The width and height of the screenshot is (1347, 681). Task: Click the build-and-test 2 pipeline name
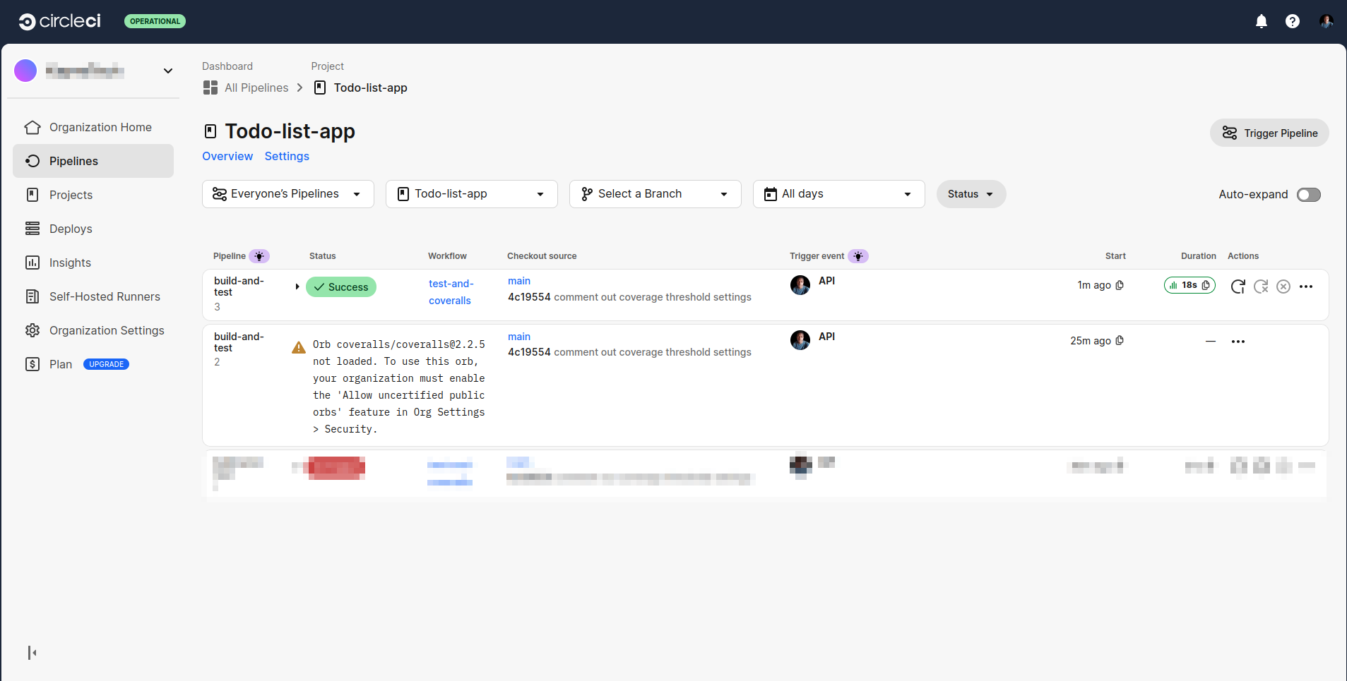tap(239, 342)
